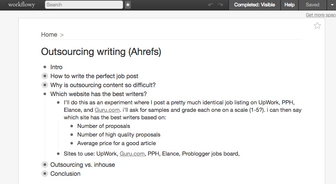Click the undo arrow in top bar
Image resolution: width=336 pixels, height=184 pixels.
(x=211, y=5)
